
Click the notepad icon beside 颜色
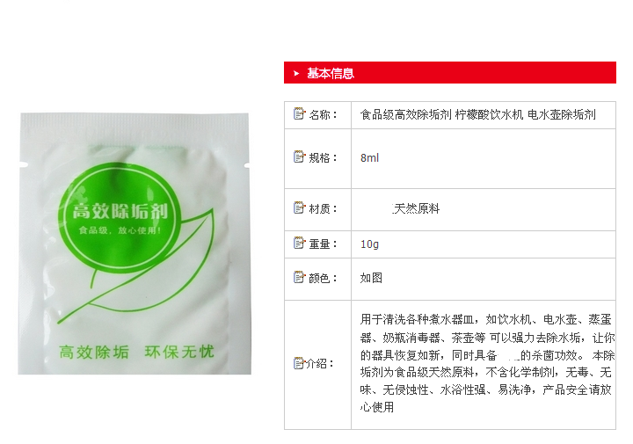coord(299,277)
